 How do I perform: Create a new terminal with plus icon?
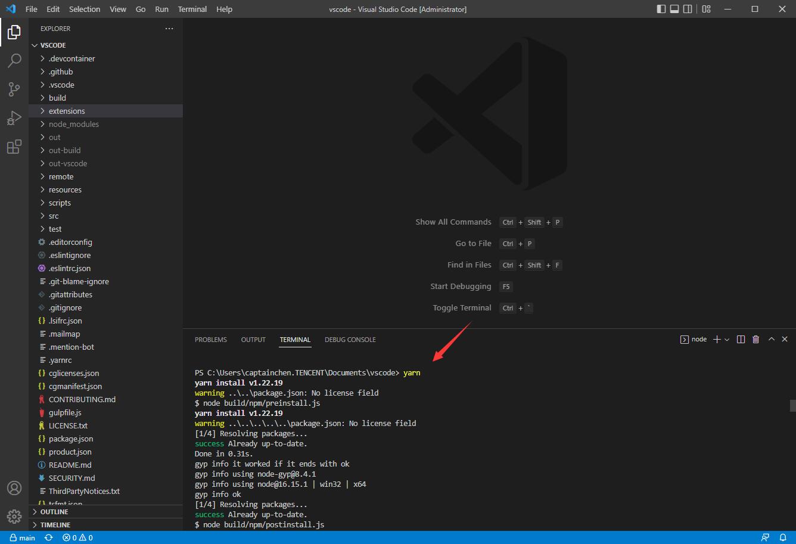coord(717,339)
